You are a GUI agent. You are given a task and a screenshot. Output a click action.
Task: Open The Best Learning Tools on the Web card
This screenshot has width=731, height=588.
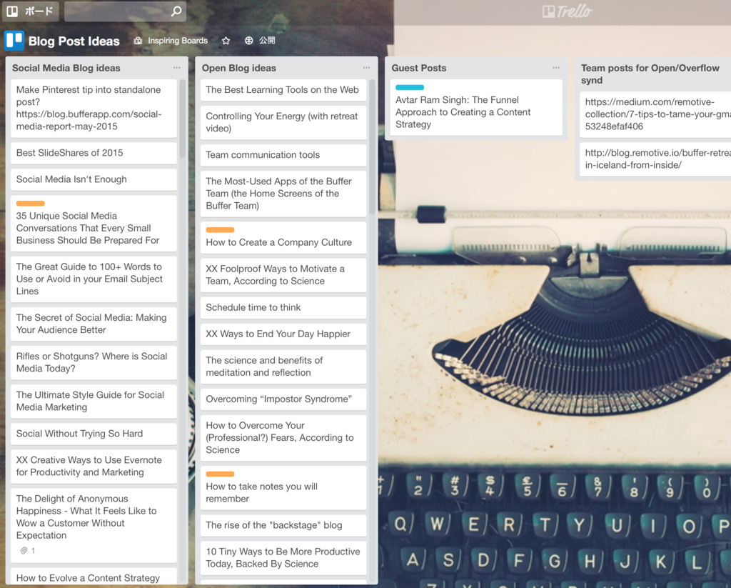[x=283, y=90]
